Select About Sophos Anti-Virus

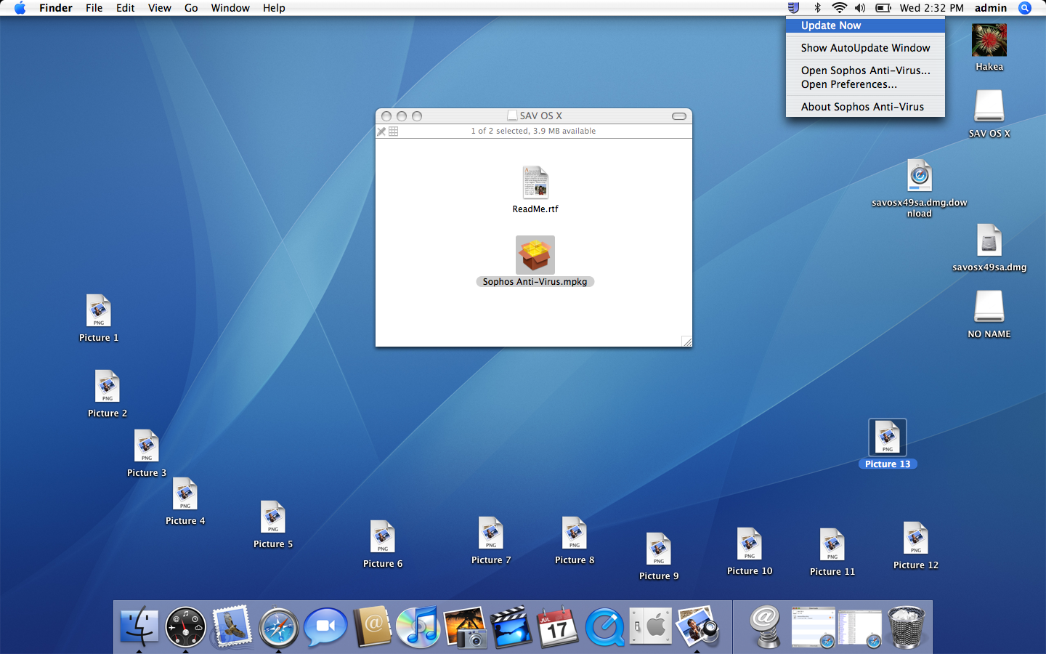point(865,107)
